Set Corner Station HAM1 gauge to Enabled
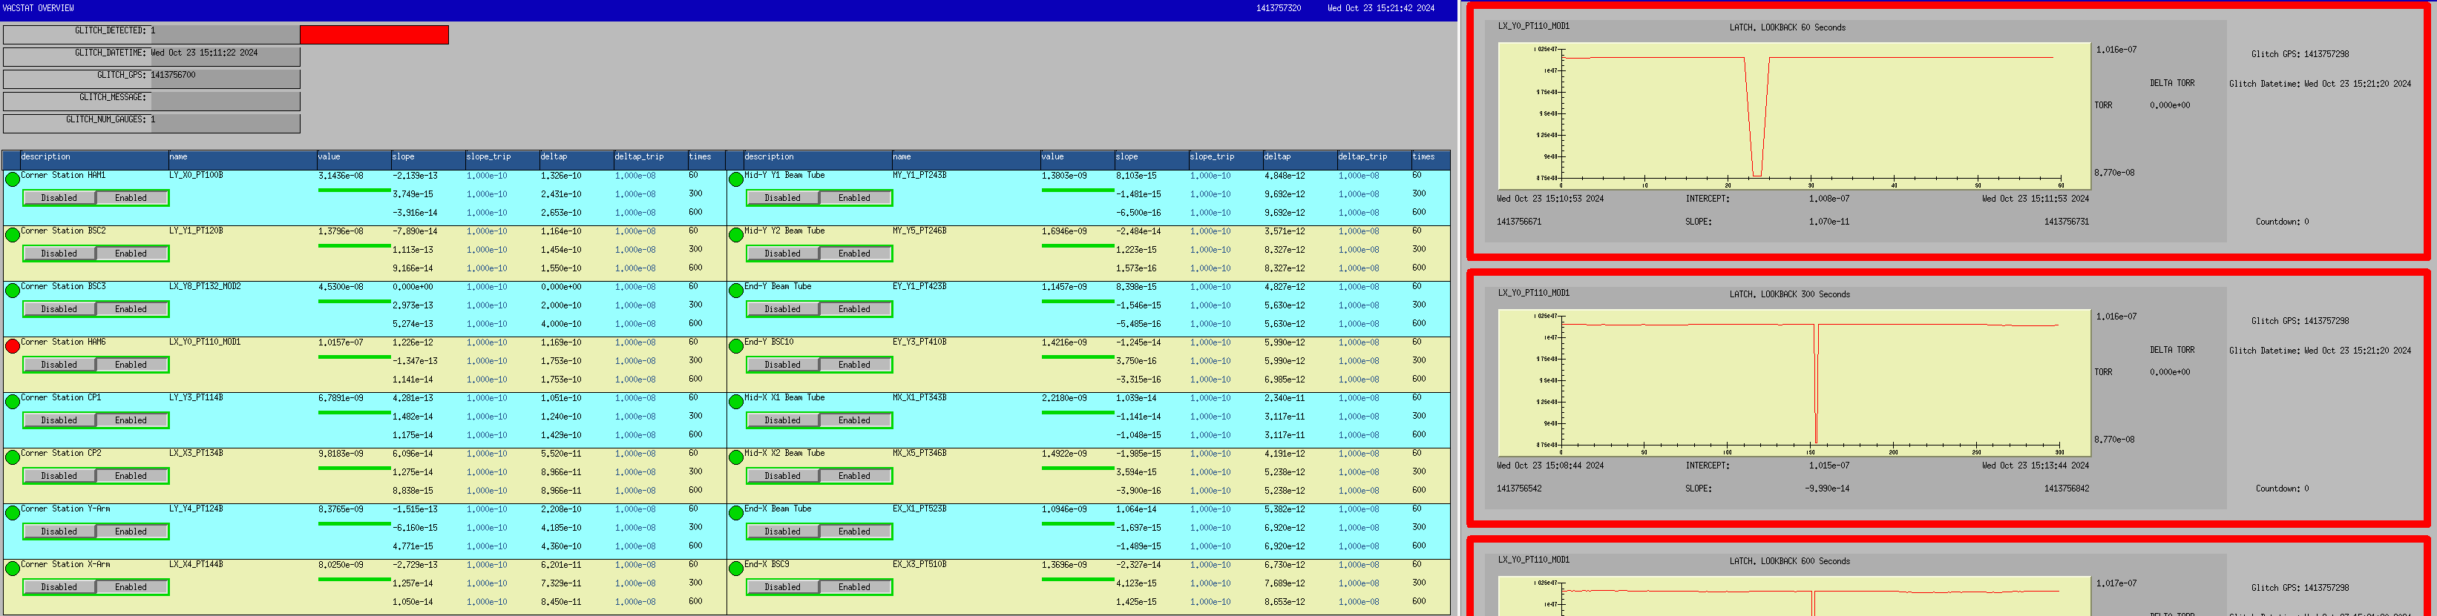The width and height of the screenshot is (2437, 616). point(131,199)
